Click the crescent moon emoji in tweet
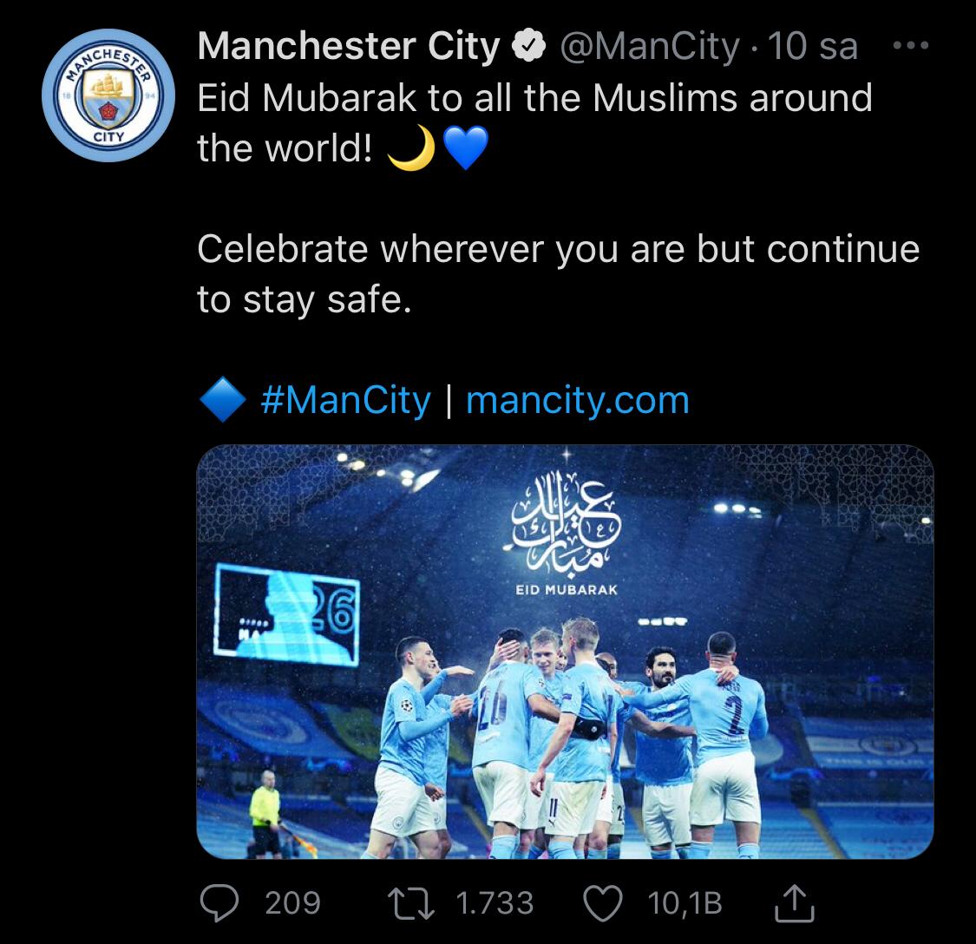Image resolution: width=976 pixels, height=944 pixels. click(x=409, y=149)
